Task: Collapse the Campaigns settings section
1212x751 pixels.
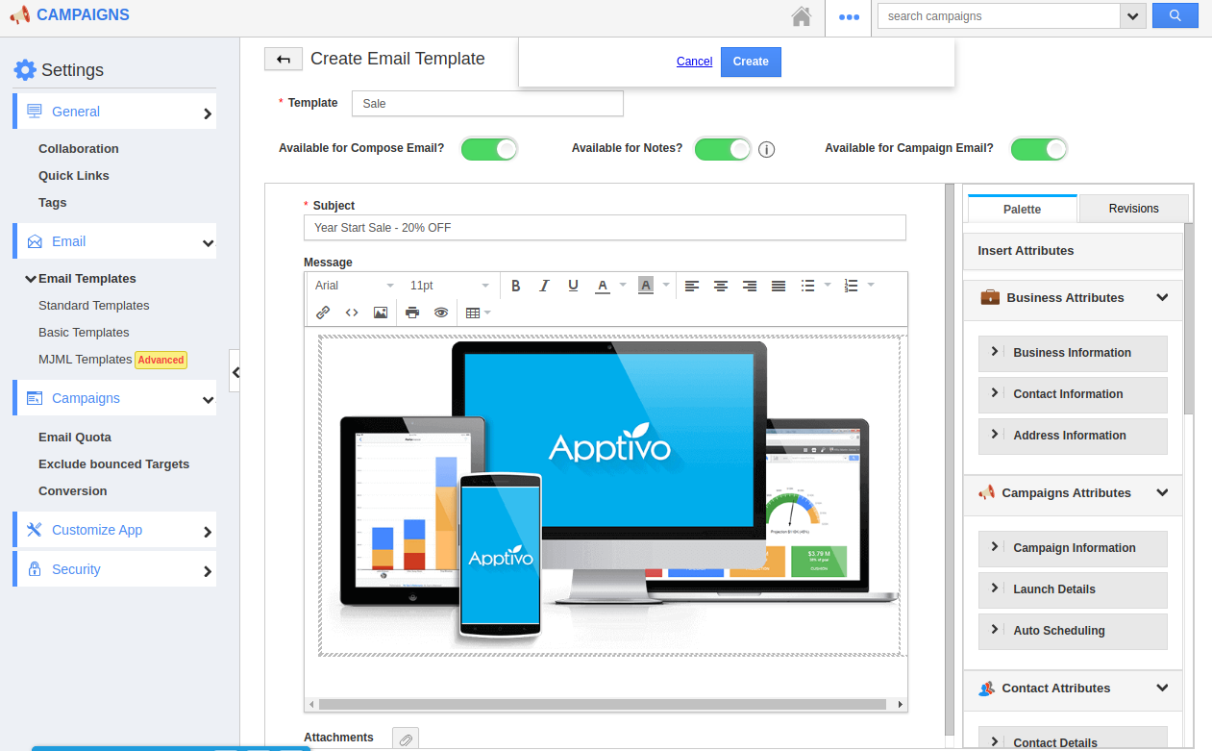Action: pyautogui.click(x=114, y=398)
